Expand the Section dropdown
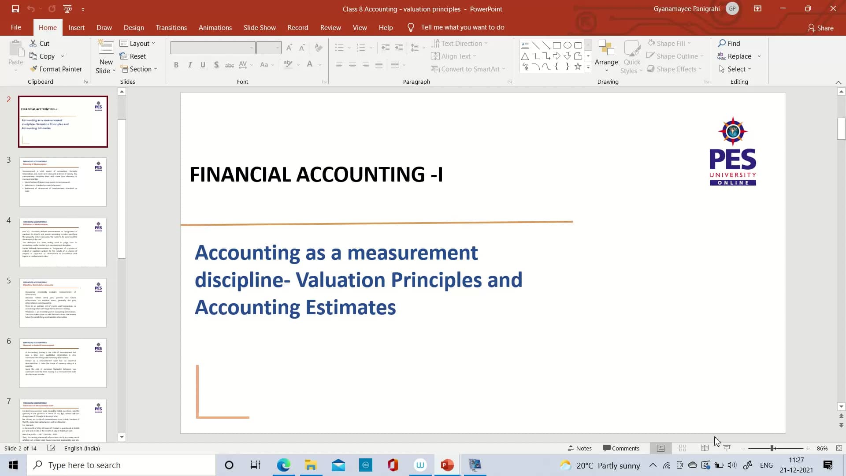 click(138, 69)
